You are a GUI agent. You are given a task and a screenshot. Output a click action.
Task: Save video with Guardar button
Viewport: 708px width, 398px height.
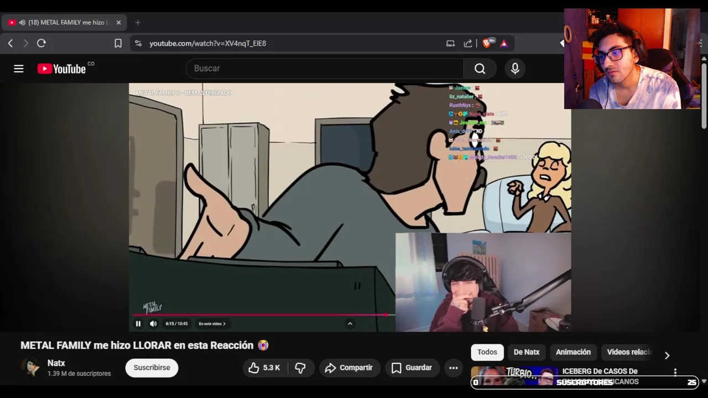pos(412,368)
